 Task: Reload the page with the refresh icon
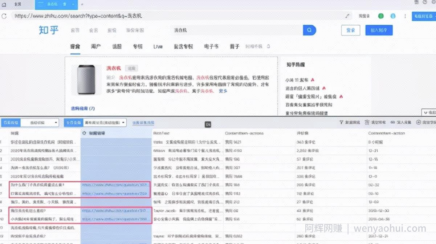[x=4, y=16]
